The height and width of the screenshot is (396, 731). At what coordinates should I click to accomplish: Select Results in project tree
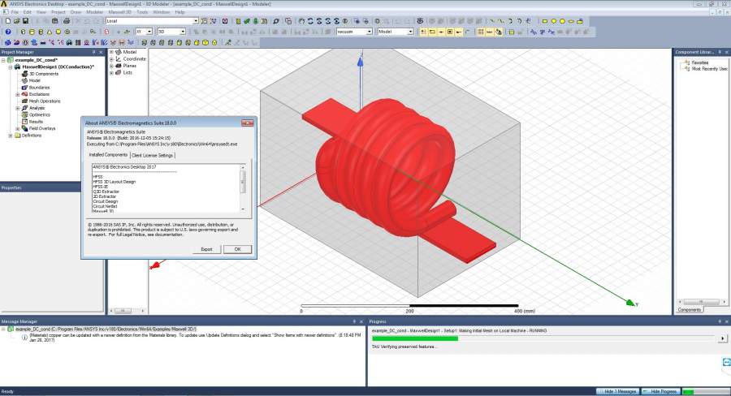click(x=36, y=122)
